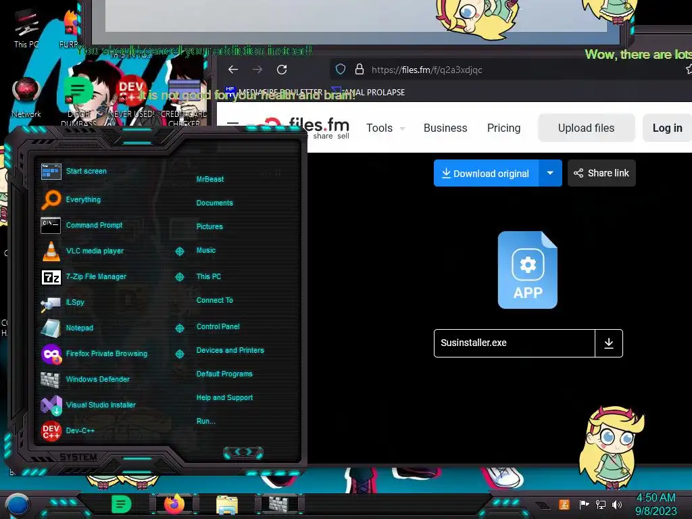
Task: Switch to Firefox on the taskbar
Action: 174,504
